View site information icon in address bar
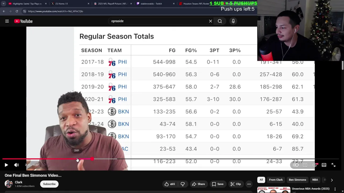This screenshot has width=344, height=193. pos(24,11)
